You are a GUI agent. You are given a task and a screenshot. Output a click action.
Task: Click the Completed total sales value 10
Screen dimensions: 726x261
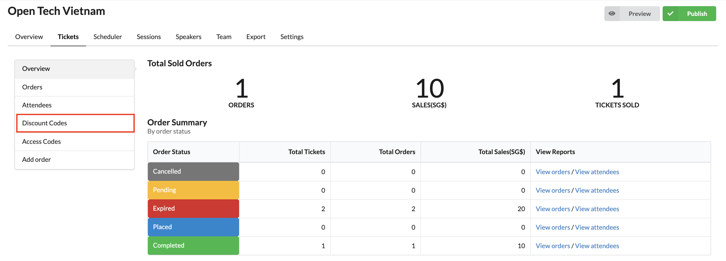coord(521,246)
